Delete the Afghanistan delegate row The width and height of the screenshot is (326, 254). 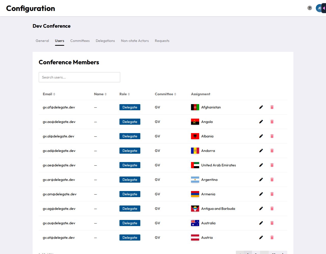tap(272, 107)
